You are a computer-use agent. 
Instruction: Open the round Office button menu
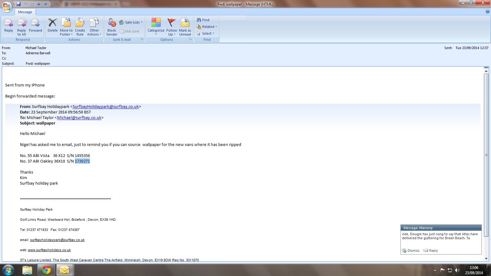(7, 6)
